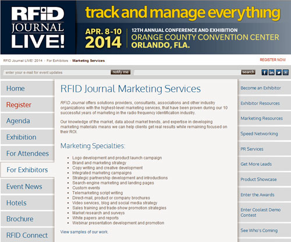Click 'Strategic partnership development and introductions' bullet
Screen dimensions: 291x242
coord(120,178)
